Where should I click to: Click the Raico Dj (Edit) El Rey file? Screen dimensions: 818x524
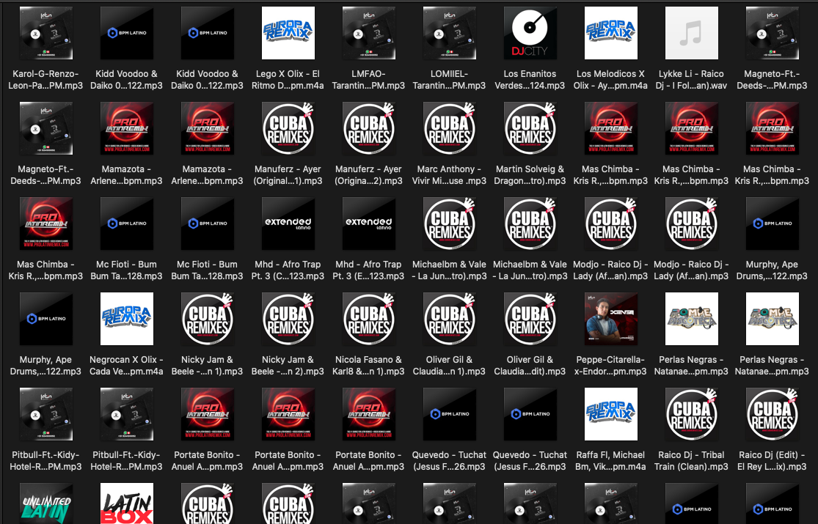[773, 414]
